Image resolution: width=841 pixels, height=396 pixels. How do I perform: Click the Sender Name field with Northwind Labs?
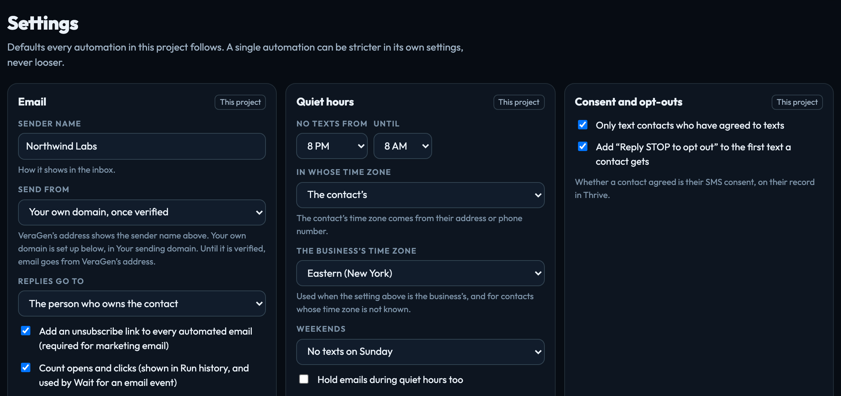pyautogui.click(x=142, y=146)
